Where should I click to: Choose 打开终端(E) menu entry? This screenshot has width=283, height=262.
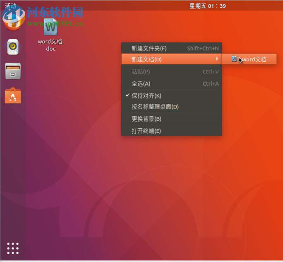[172, 131]
